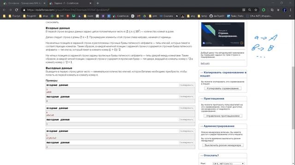Open the Chrome three-dot menu
295x165 pixels.
[x=291, y=10]
